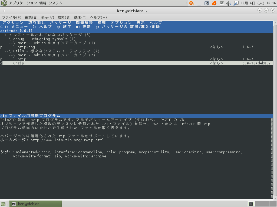Open the orange gear settings tray icon
This screenshot has height=207, width=277.
coord(214,3)
